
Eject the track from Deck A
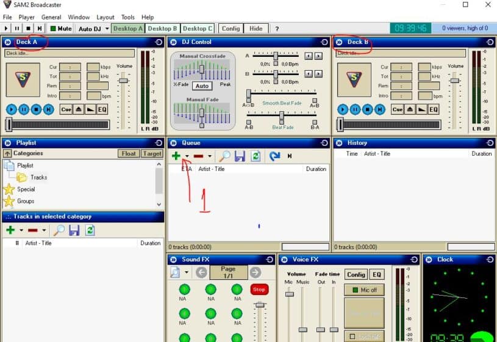79,109
